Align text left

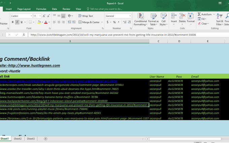click(x=54, y=22)
